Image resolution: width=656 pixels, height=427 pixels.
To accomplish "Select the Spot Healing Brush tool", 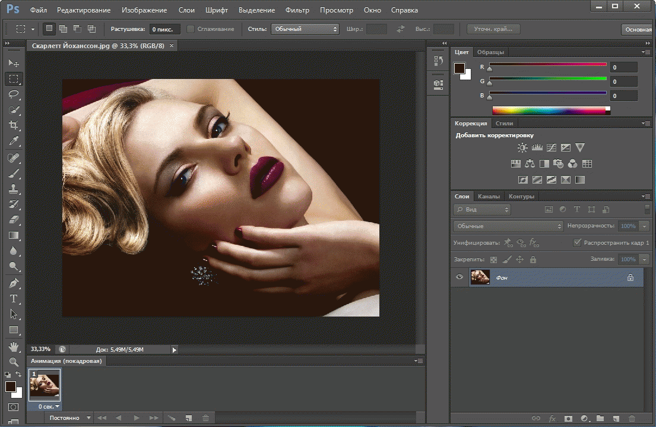I will [14, 158].
